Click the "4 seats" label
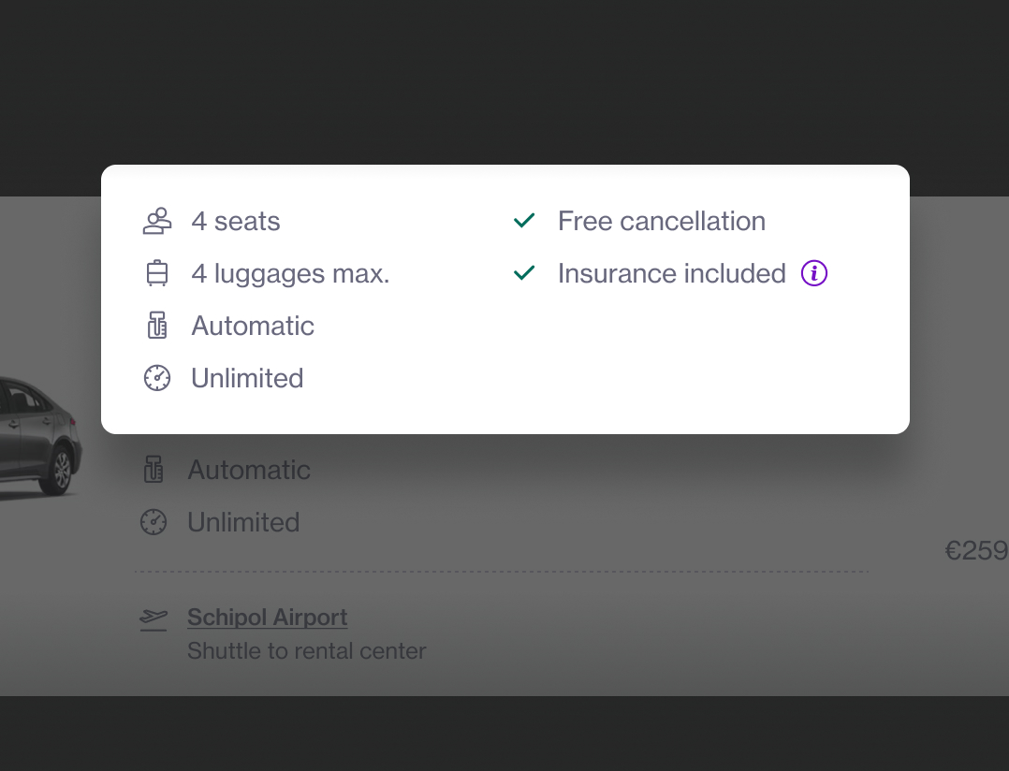This screenshot has height=771, width=1009. [236, 221]
